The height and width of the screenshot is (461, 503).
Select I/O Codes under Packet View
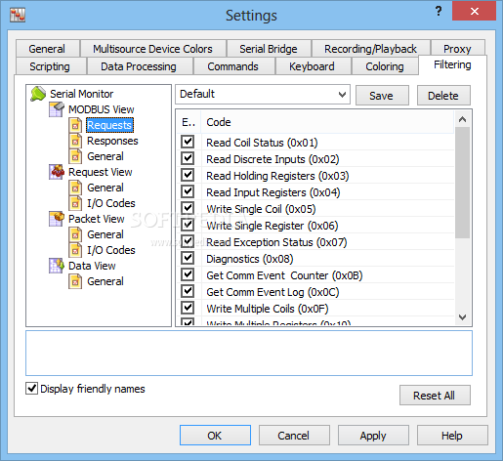point(111,250)
